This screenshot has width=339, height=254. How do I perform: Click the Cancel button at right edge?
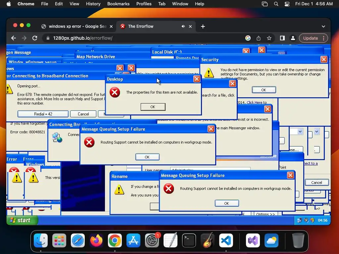tap(317, 183)
